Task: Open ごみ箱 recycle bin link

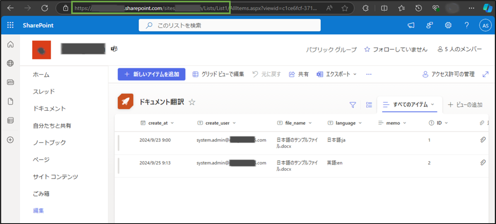Action: point(41,194)
